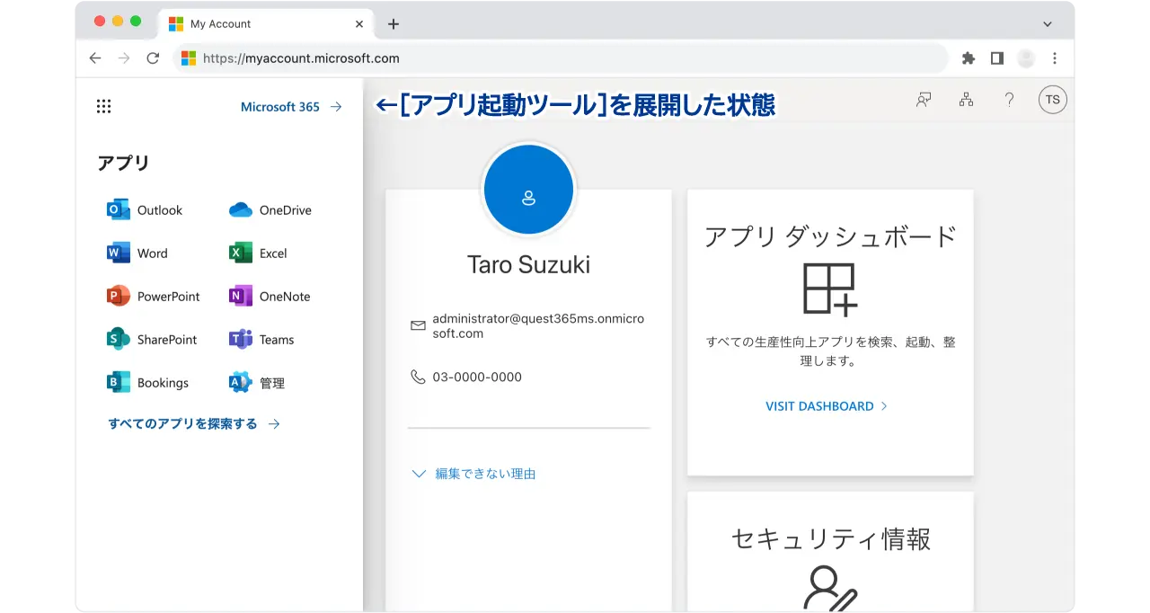
Task: Open SharePoint from the apps panel
Action: [x=152, y=339]
